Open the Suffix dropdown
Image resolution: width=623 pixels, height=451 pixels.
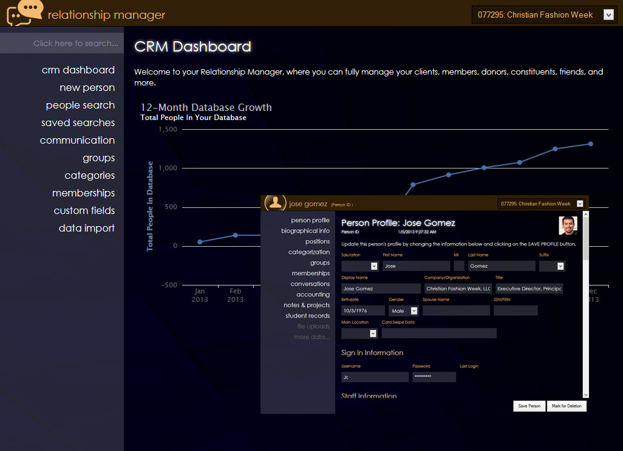click(560, 266)
